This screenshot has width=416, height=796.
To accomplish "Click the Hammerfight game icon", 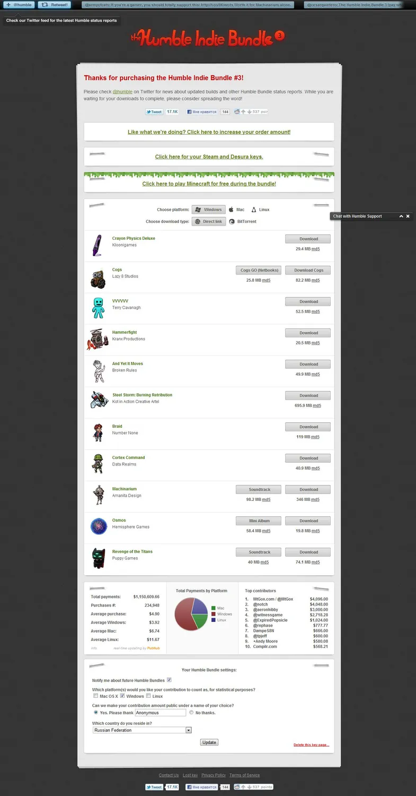I will (x=98, y=339).
